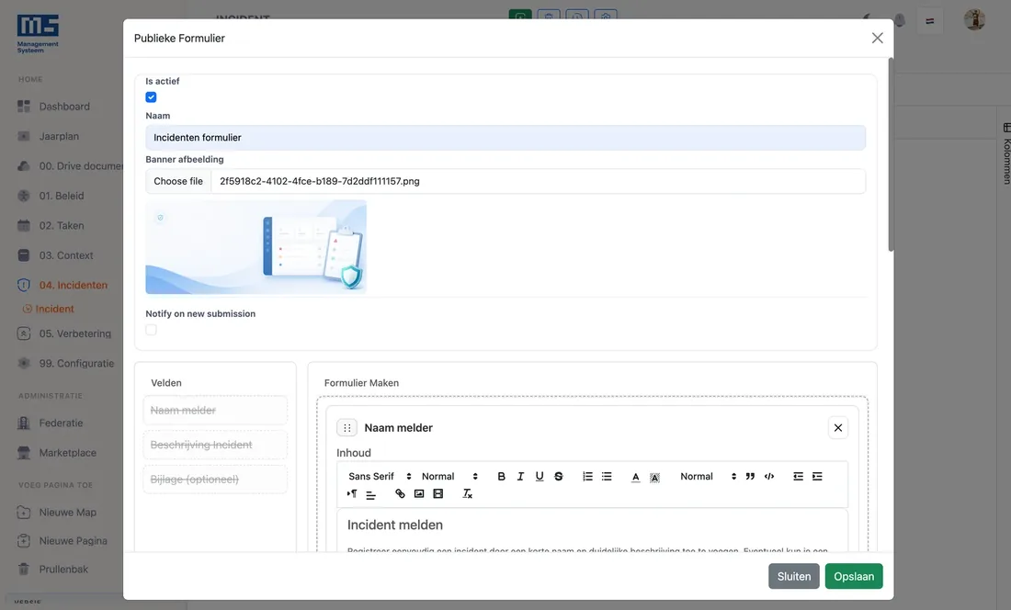The height and width of the screenshot is (610, 1011).
Task: Open 05. Verbetering in the sidebar
Action: [74, 333]
